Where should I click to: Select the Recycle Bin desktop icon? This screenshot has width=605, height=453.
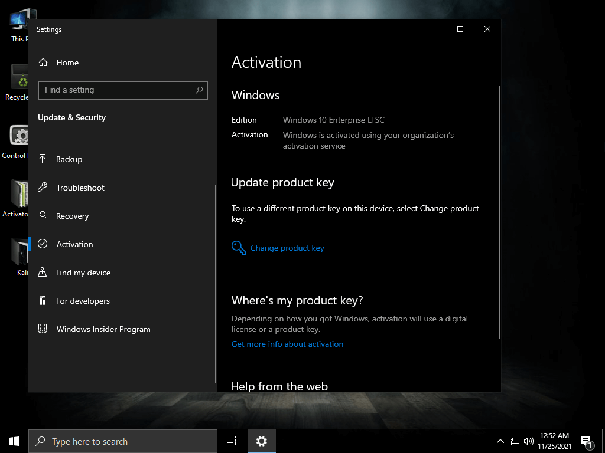pos(16,83)
